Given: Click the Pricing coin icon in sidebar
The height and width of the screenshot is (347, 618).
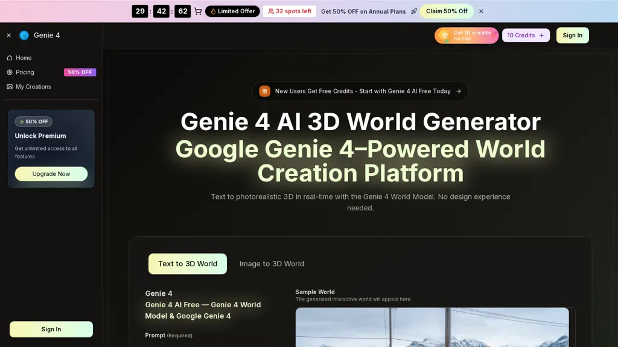Looking at the screenshot, I should [x=10, y=72].
